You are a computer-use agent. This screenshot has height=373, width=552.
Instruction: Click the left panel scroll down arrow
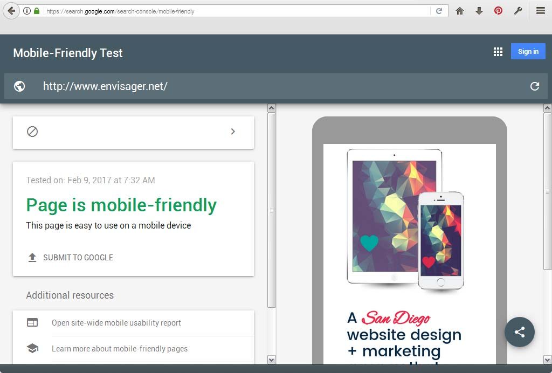pyautogui.click(x=272, y=360)
